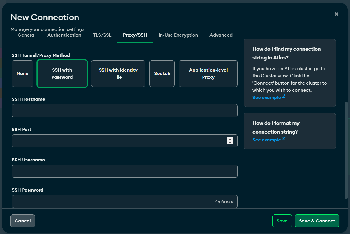Close the New Connection dialog with X
350x234 pixels.
click(336, 14)
